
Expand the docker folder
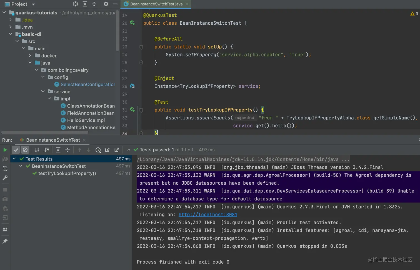click(x=30, y=56)
